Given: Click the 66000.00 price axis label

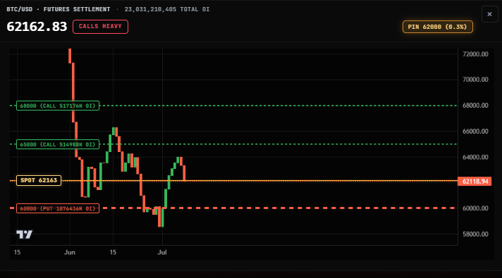Looking at the screenshot, I should (x=475, y=132).
